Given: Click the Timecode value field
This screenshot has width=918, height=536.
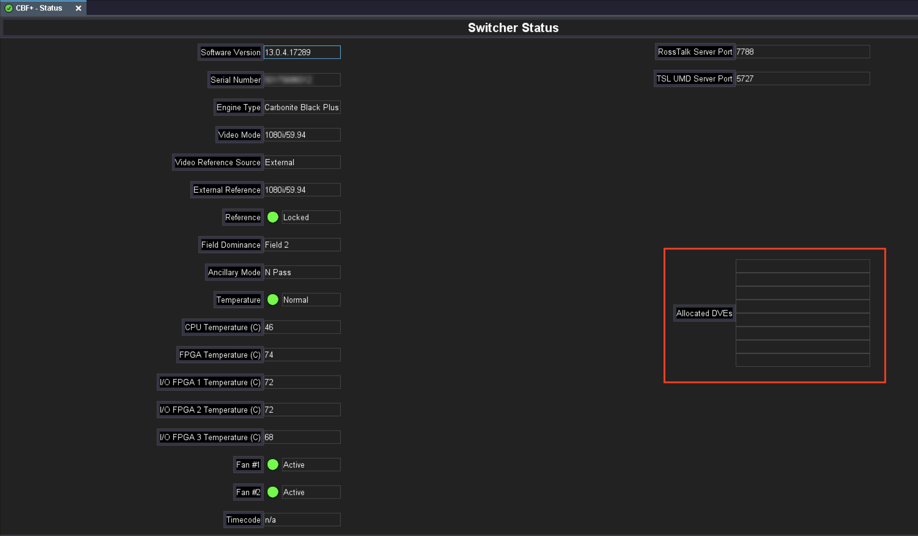Looking at the screenshot, I should click(302, 520).
